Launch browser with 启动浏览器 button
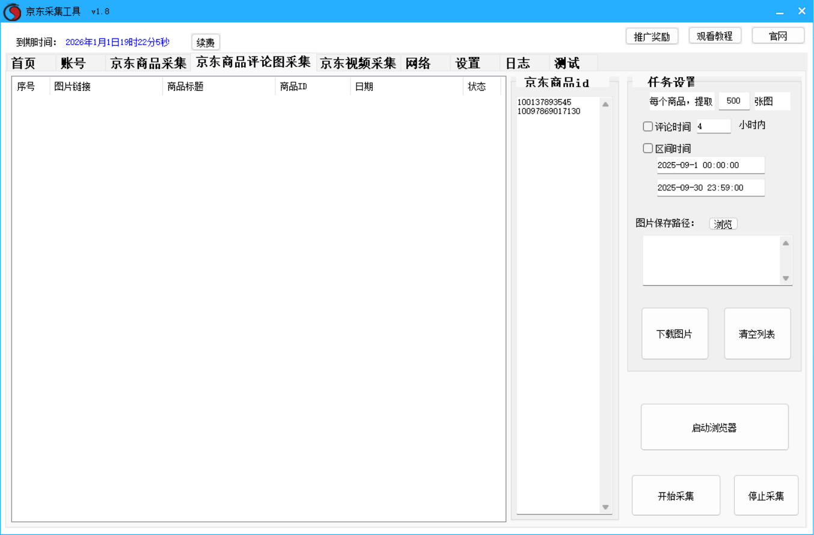Viewport: 814px width, 535px height. point(714,428)
